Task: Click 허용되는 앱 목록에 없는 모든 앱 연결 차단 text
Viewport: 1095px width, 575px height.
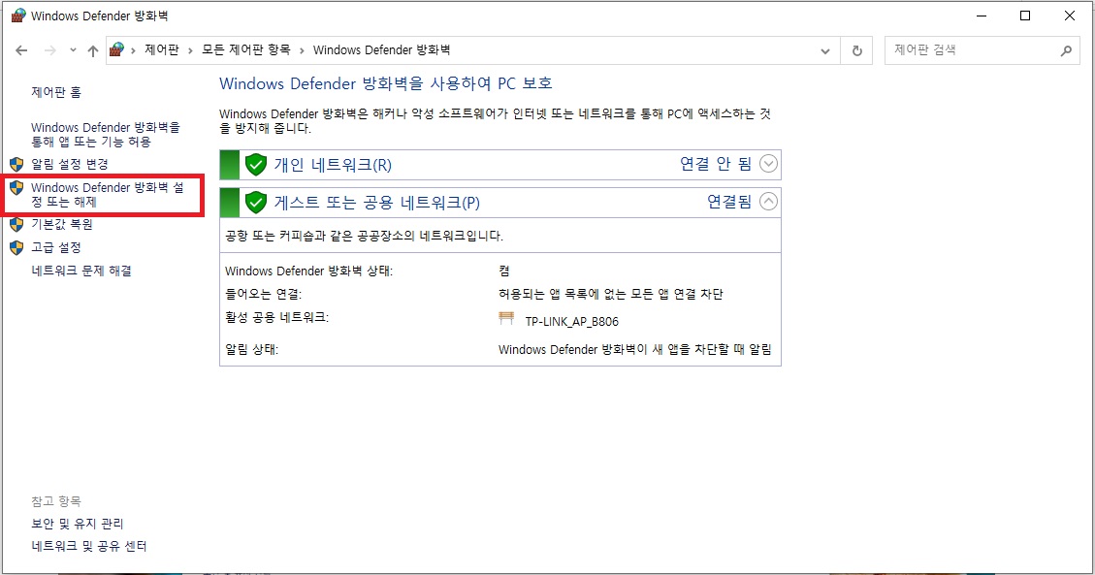Action: pos(610,294)
